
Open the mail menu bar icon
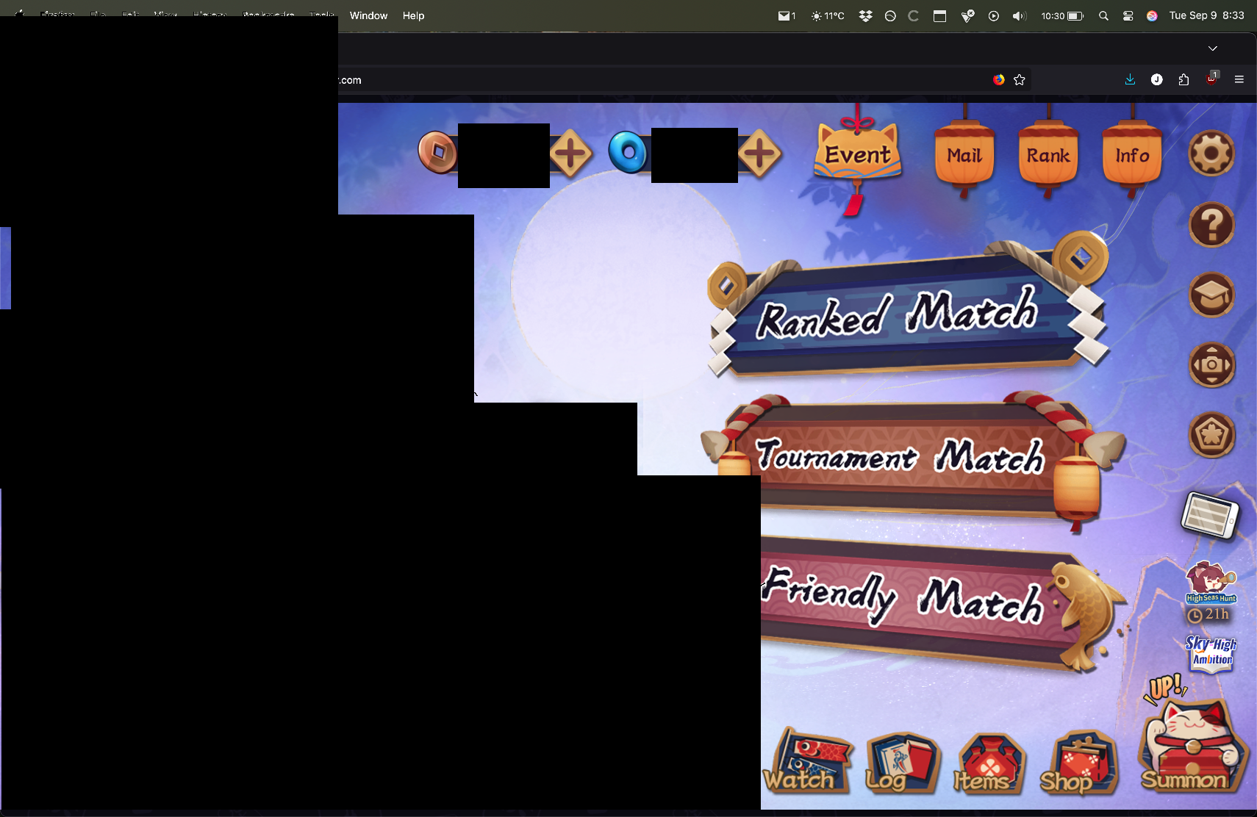(787, 15)
